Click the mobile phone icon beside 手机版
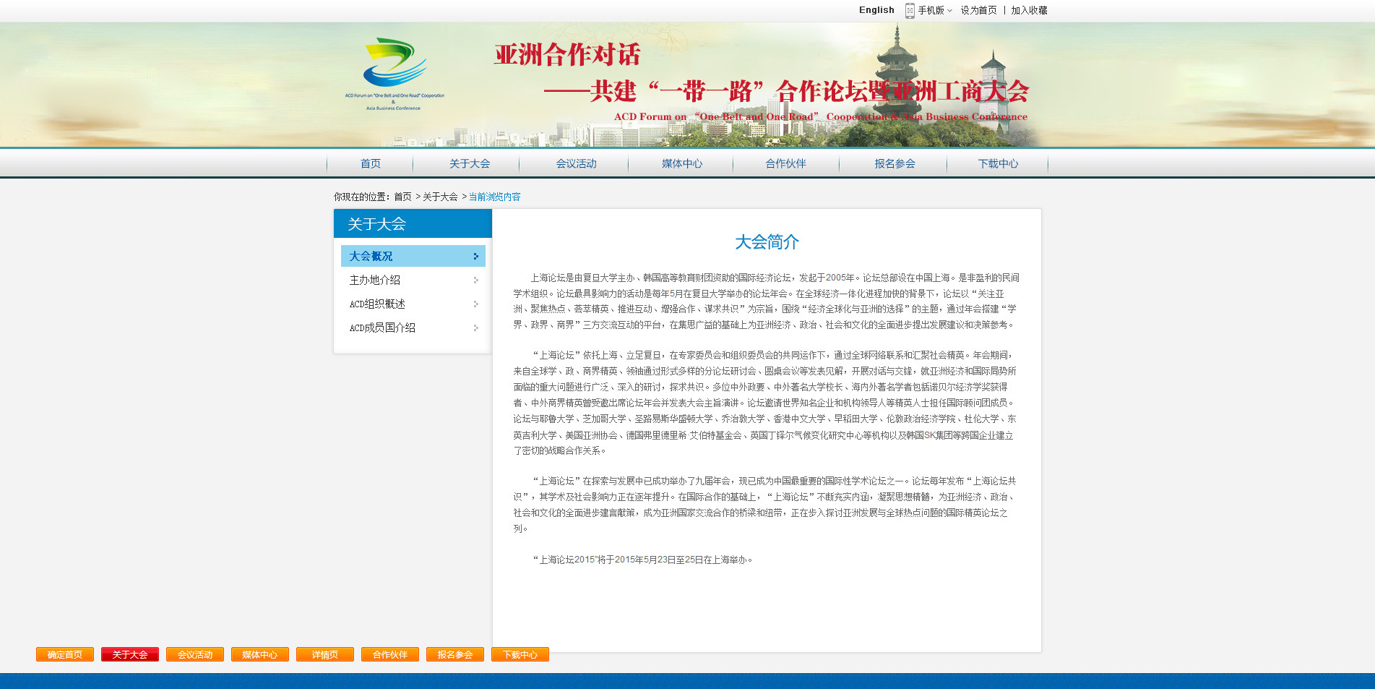 pyautogui.click(x=910, y=10)
